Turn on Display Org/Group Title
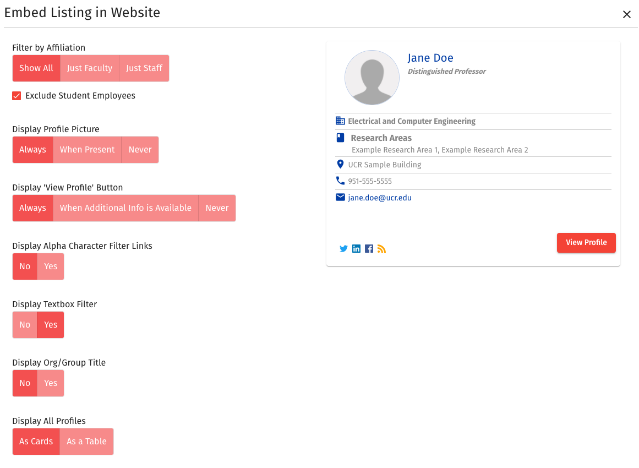639x468 pixels. point(50,383)
